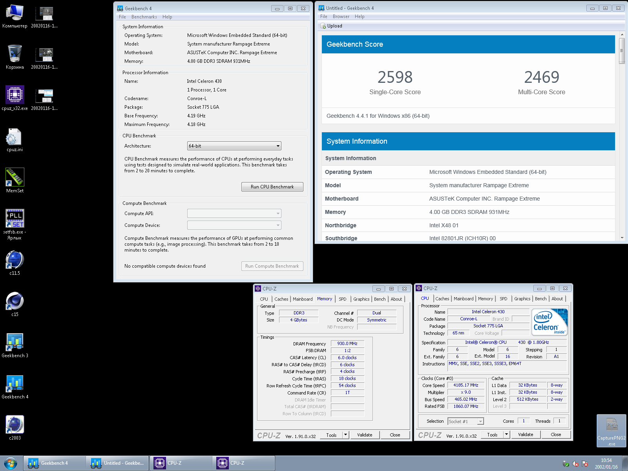Click the 2598 Single-Core Score value
The height and width of the screenshot is (471, 628).
pos(395,77)
